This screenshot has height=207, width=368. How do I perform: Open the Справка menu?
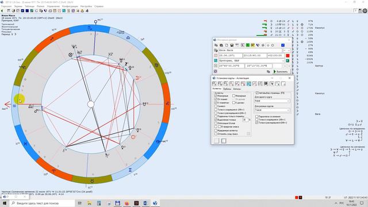(x=99, y=6)
